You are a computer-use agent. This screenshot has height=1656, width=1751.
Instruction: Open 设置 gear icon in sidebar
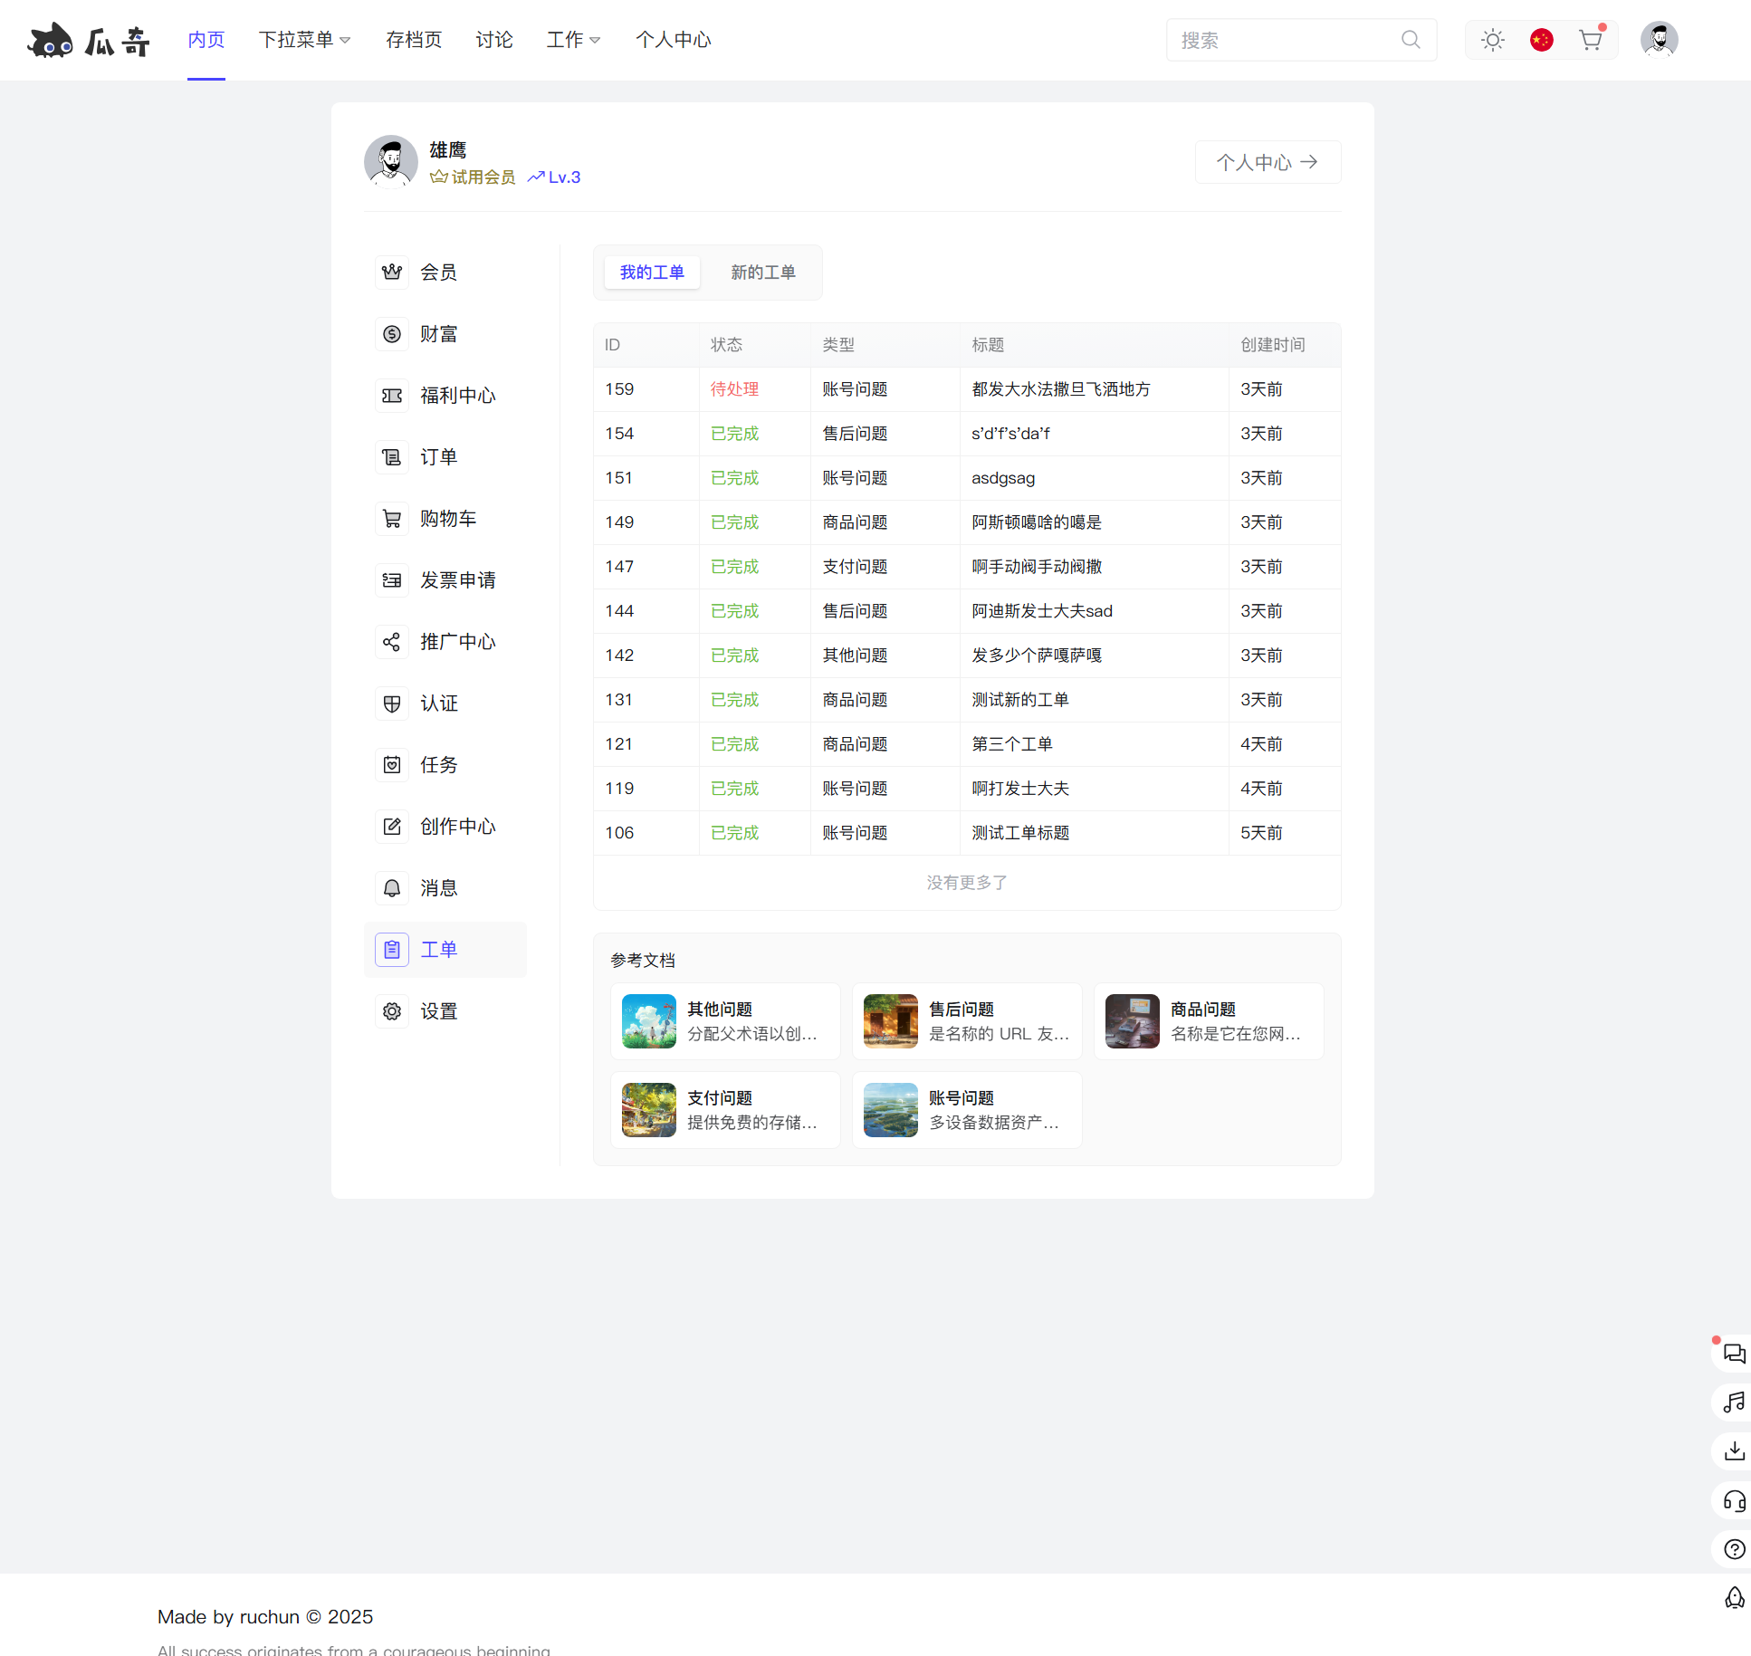click(x=392, y=1011)
